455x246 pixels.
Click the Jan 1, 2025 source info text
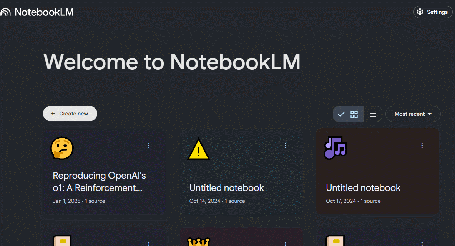79,201
